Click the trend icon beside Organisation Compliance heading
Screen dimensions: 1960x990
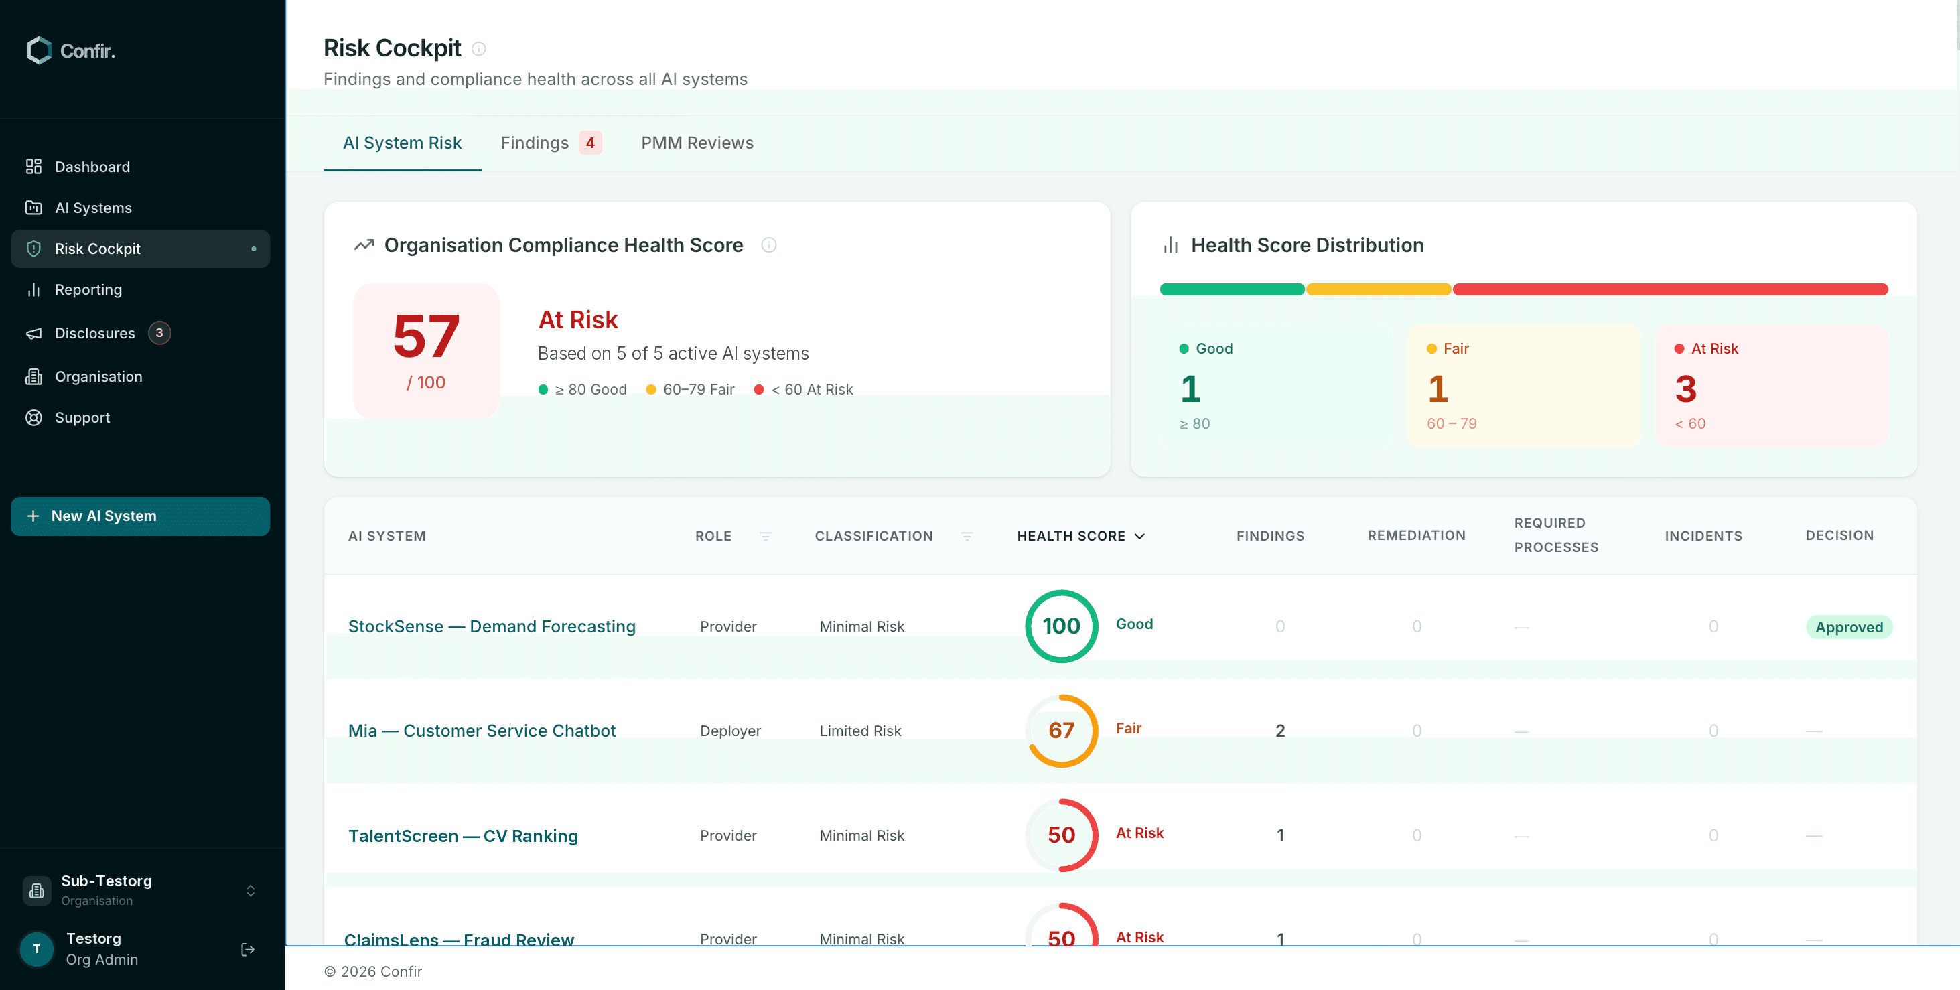point(364,245)
